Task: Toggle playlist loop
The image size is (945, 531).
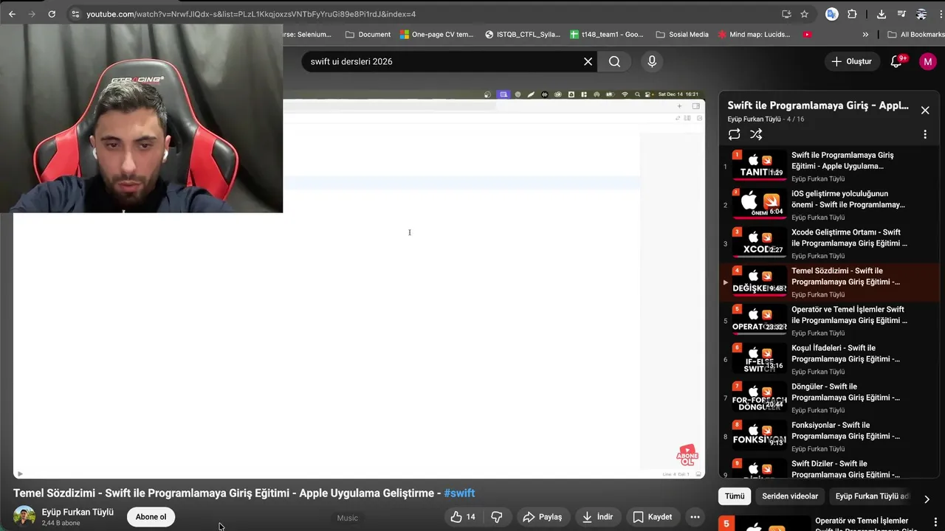Action: pos(734,134)
